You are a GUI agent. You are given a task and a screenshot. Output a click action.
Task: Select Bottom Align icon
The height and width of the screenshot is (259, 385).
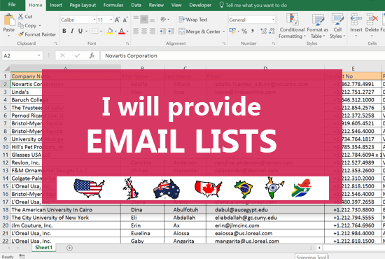click(152, 20)
